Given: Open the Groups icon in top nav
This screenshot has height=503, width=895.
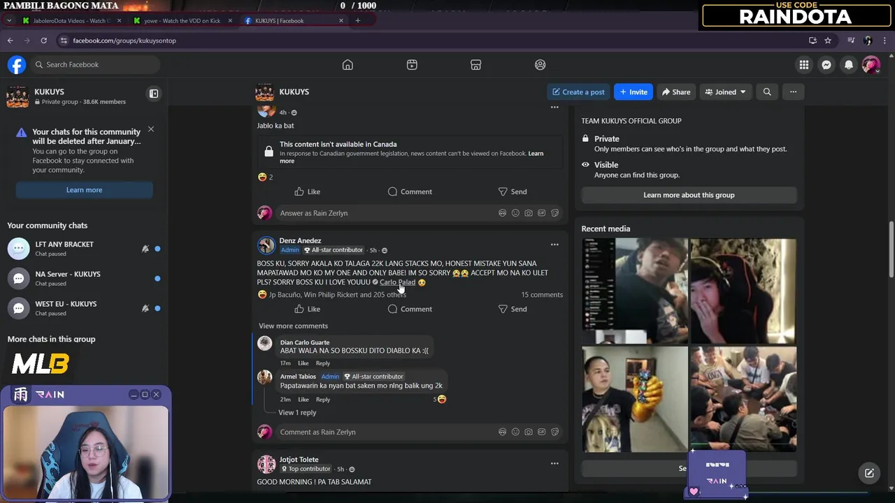Looking at the screenshot, I should tap(540, 64).
